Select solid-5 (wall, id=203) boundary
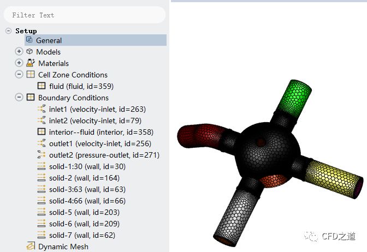 pos(84,212)
